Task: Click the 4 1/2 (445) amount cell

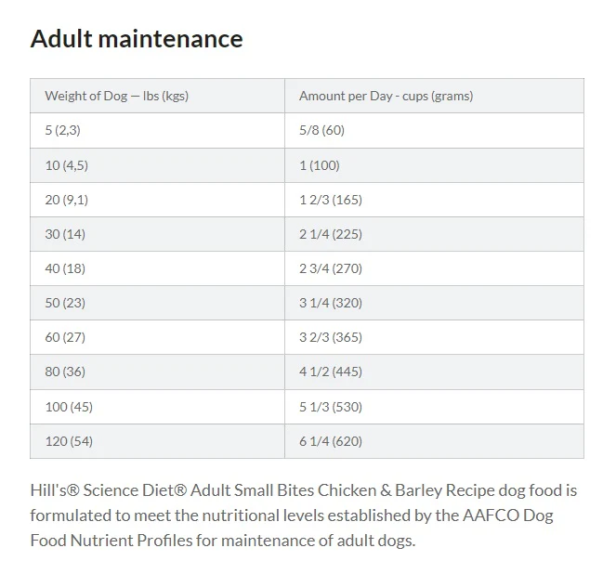Action: pos(434,372)
